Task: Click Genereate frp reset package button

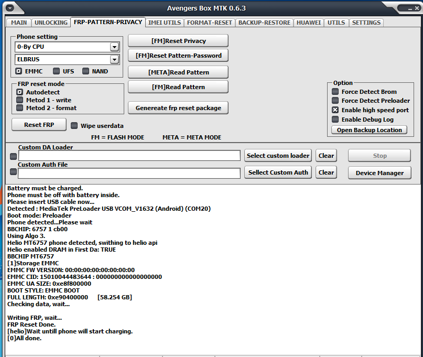Action: [178, 108]
